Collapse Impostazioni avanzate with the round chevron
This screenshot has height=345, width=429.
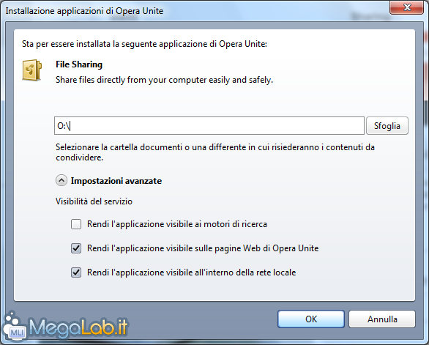pyautogui.click(x=61, y=181)
